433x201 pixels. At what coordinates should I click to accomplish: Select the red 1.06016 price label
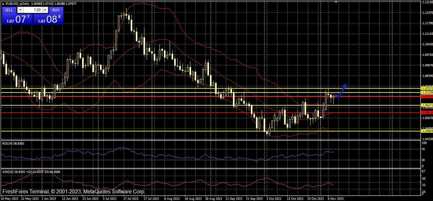[x=427, y=112]
